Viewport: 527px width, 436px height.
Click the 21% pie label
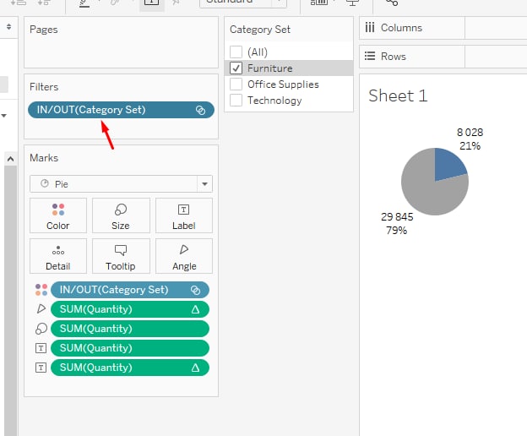pos(470,146)
